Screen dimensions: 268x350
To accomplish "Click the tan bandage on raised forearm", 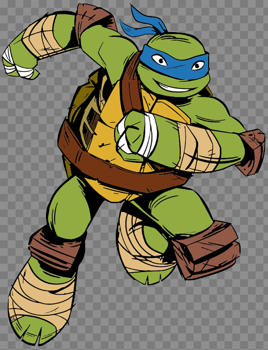I will (41, 37).
